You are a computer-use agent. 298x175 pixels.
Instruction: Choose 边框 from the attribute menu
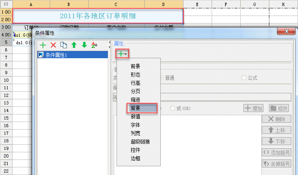[x=135, y=158]
